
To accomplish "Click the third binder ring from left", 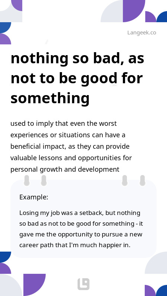I will pos(125,181).
